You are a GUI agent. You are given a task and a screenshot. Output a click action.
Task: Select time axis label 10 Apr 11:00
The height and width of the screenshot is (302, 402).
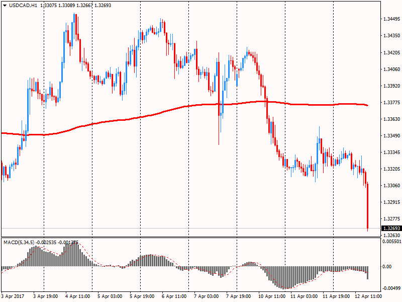(x=271, y=296)
